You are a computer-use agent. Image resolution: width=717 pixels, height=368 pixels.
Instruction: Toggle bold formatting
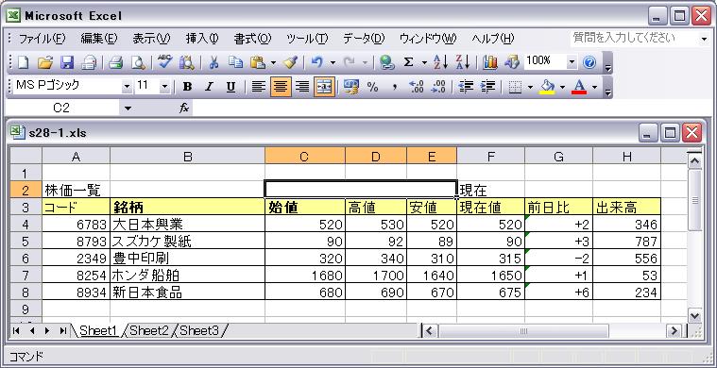tap(187, 87)
